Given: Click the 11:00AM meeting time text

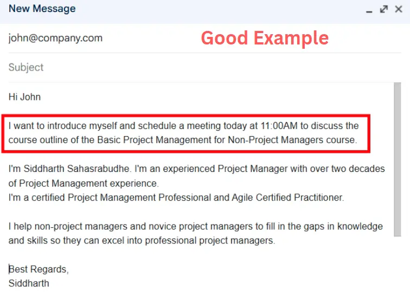Looking at the screenshot, I should (279, 126).
